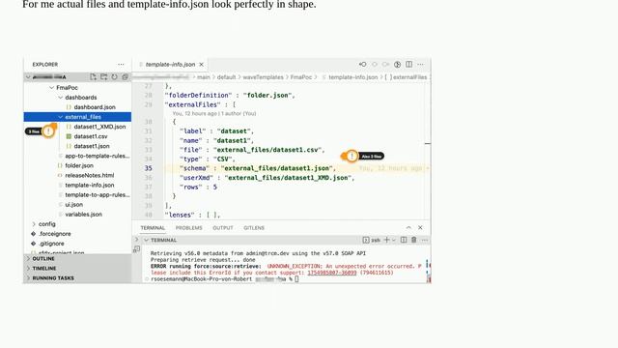Image resolution: width=618 pixels, height=348 pixels.
Task: Switch to the PROBLEMS panel tab
Action: [x=189, y=228]
